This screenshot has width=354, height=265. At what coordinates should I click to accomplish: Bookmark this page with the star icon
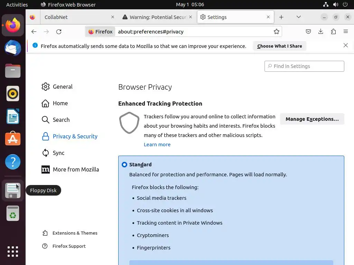coord(277,32)
